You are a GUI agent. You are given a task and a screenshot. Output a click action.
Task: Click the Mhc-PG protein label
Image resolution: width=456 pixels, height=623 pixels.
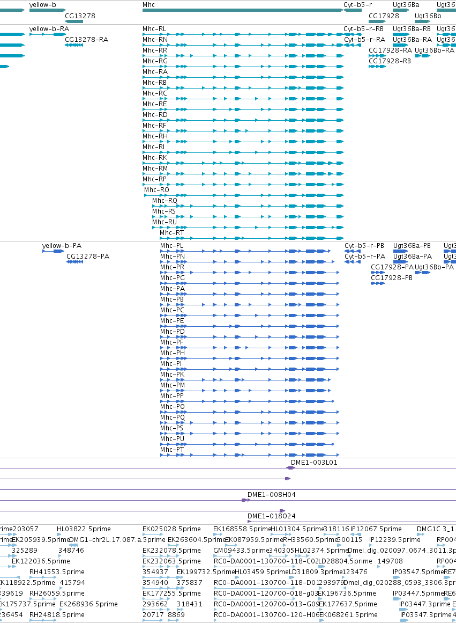(172, 278)
